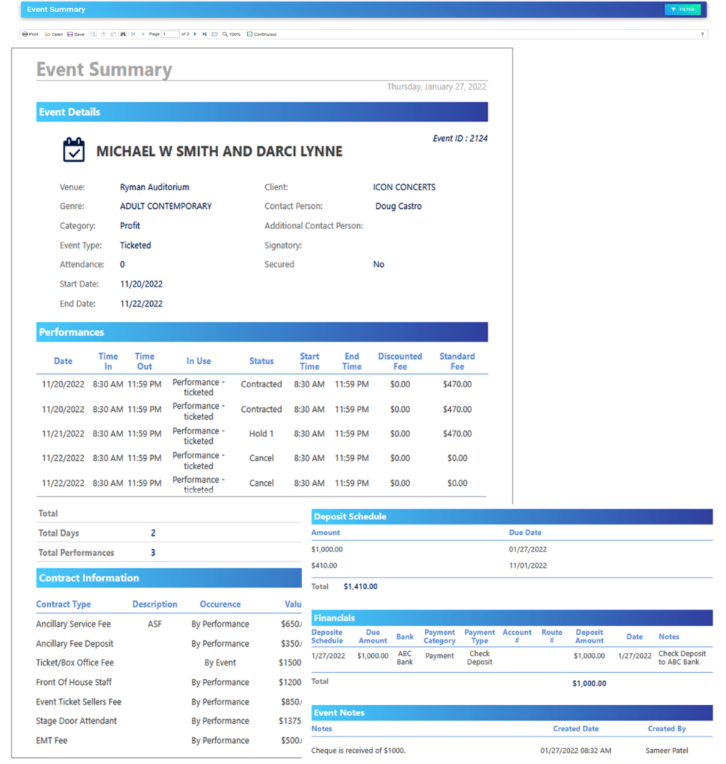726x764 pixels.
Task: Go to the last page icon
Action: 205,34
